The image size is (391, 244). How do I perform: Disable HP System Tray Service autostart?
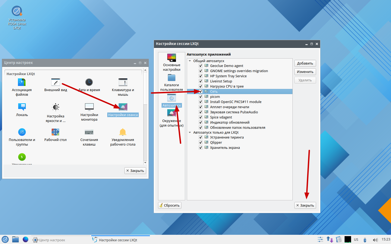coord(201,76)
